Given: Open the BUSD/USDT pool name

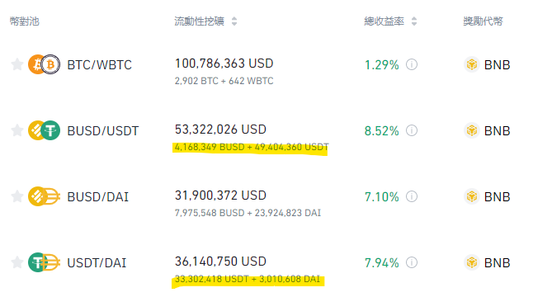Looking at the screenshot, I should (103, 131).
